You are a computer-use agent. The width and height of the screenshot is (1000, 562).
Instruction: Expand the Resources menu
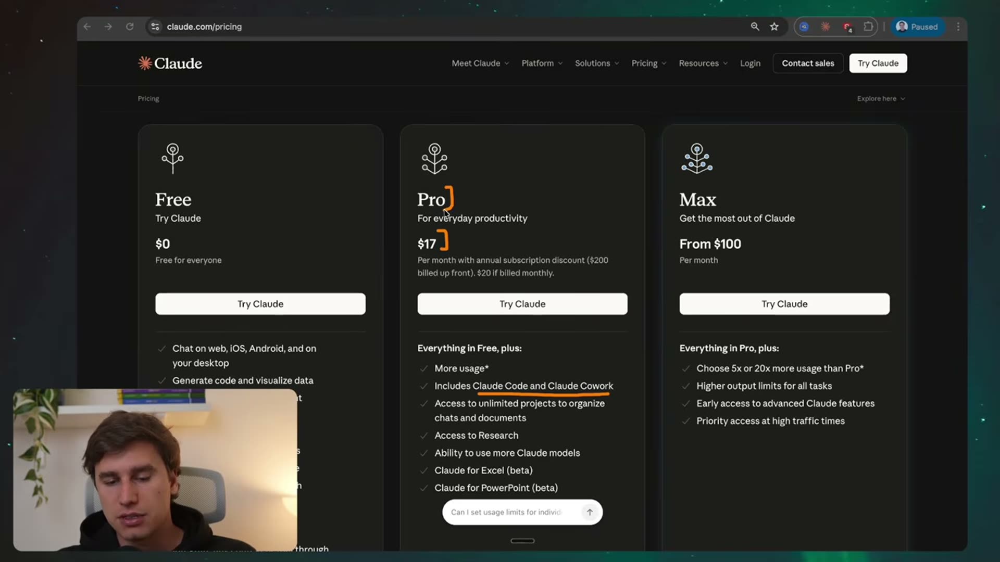pyautogui.click(x=703, y=63)
